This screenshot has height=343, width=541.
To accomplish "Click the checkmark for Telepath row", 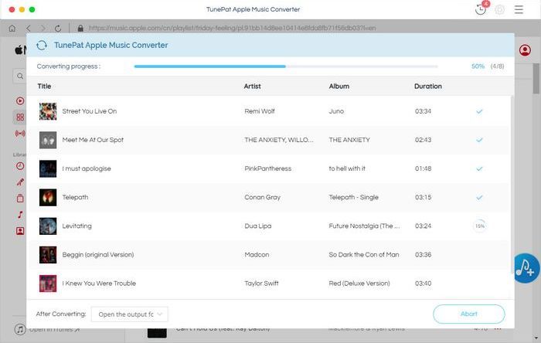I will (479, 198).
